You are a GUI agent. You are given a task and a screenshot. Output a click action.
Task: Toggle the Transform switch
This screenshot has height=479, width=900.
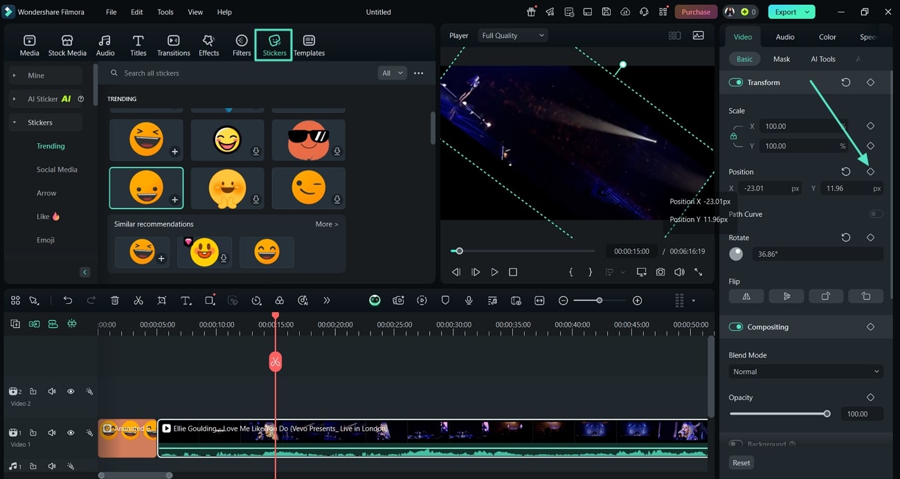coord(735,82)
